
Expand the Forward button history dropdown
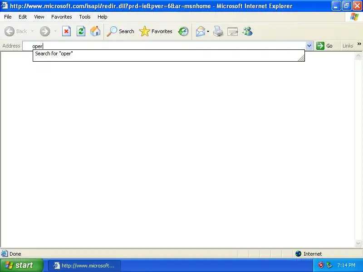click(x=55, y=31)
